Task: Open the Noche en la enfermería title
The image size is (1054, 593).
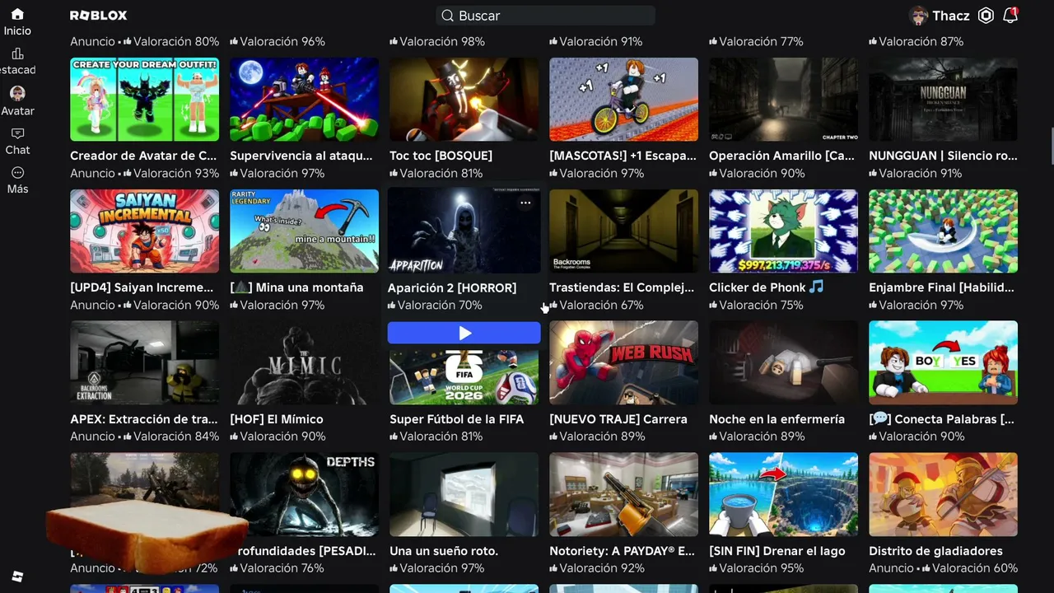Action: (777, 419)
